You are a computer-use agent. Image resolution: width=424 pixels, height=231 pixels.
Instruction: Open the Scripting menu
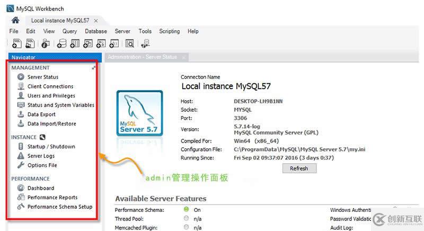click(x=170, y=31)
